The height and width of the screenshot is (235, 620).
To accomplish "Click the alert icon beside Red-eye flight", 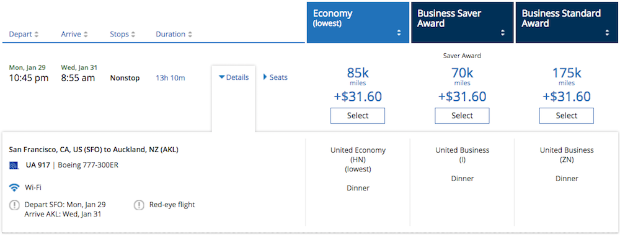I will (139, 205).
